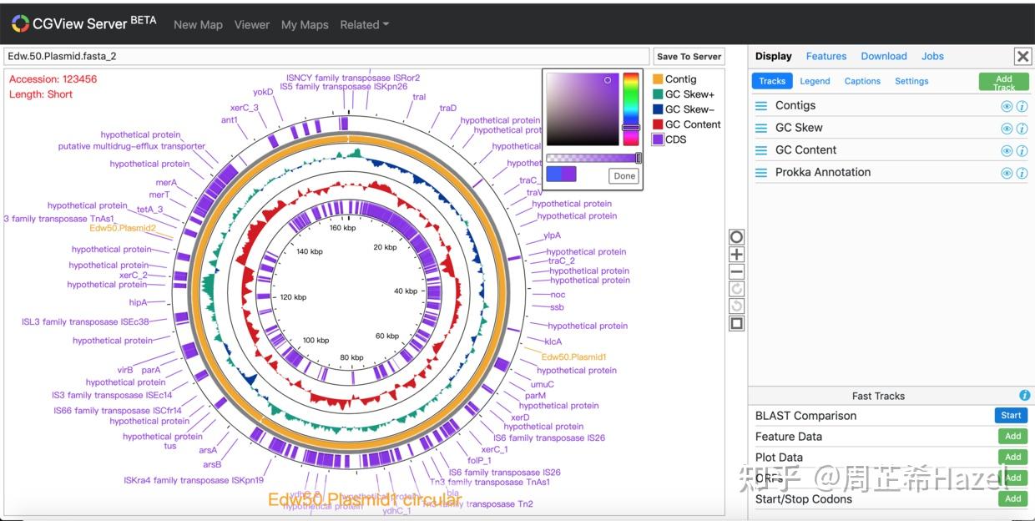Click the map name input field
This screenshot has width=1035, height=521.
point(326,57)
